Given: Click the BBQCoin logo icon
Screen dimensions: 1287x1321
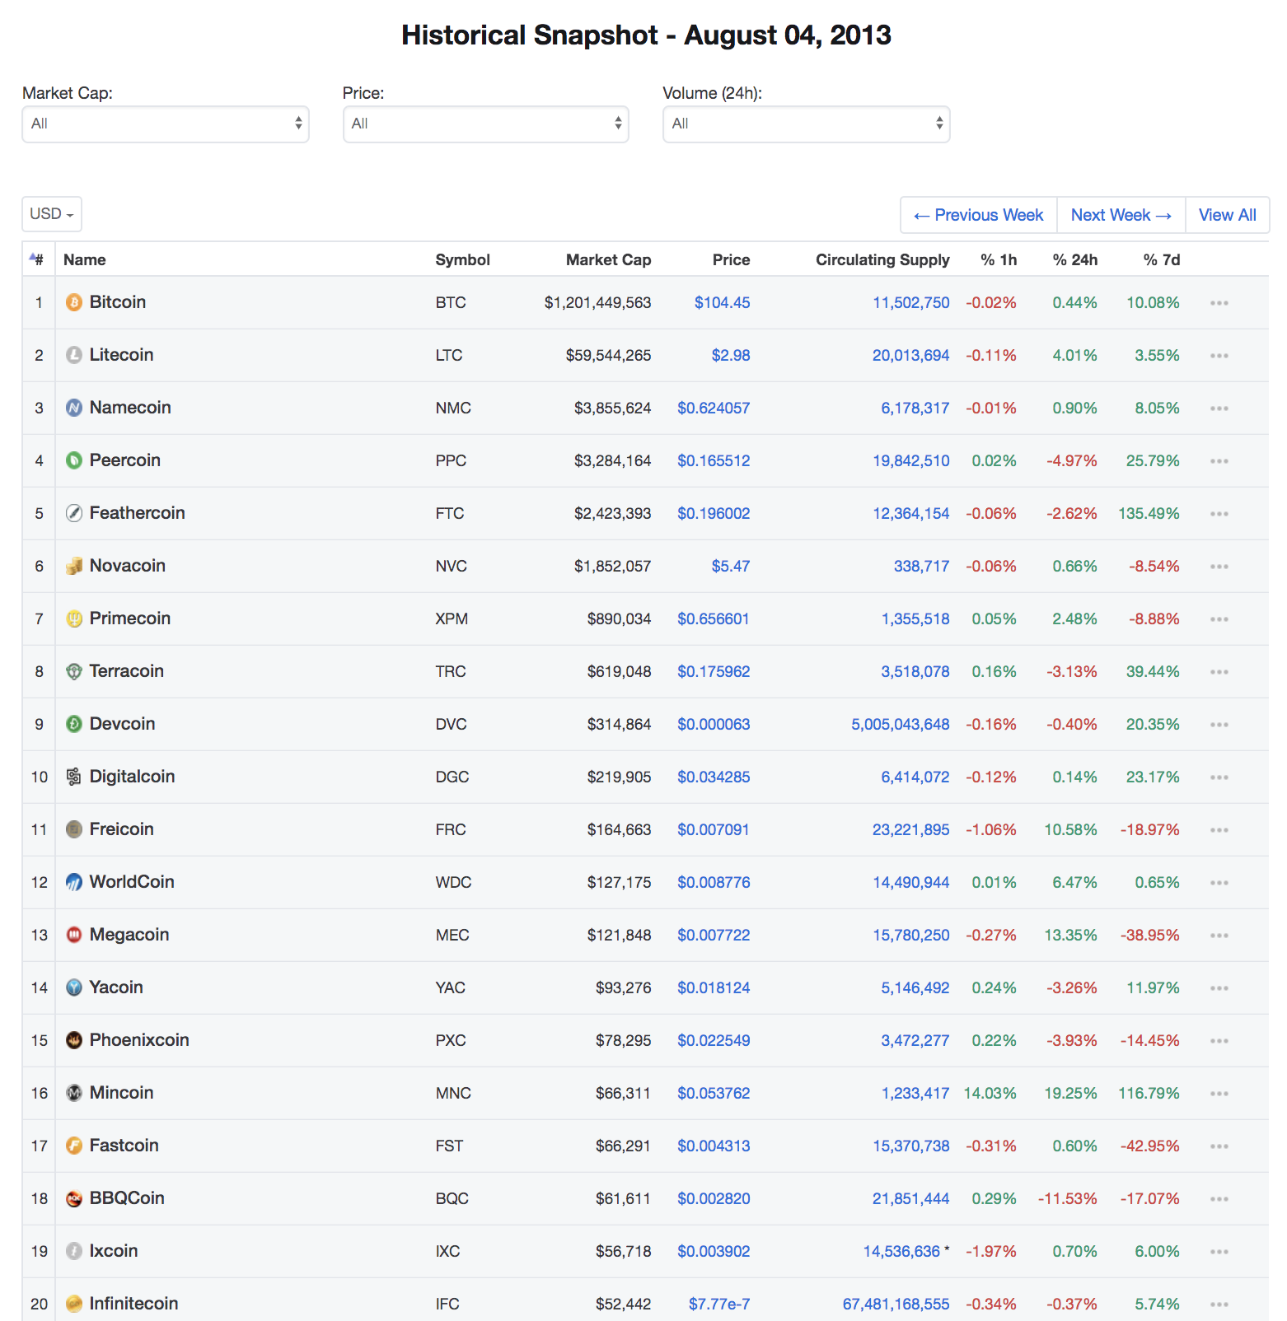Looking at the screenshot, I should point(74,1198).
